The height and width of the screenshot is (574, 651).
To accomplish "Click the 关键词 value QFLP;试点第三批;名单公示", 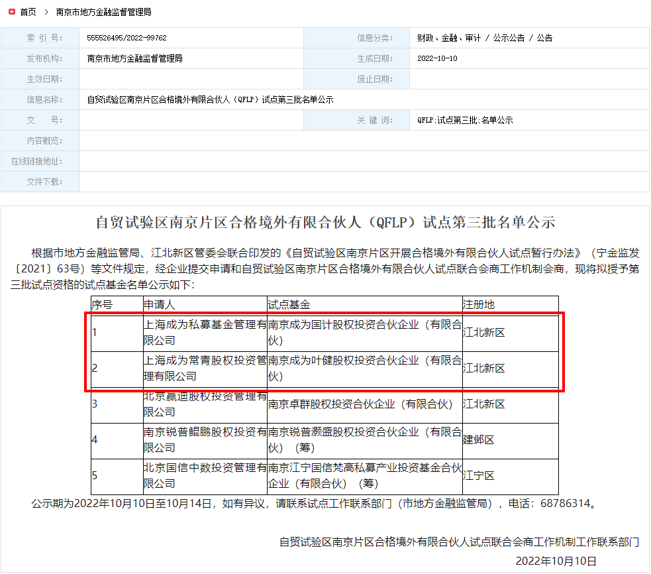I will [465, 121].
